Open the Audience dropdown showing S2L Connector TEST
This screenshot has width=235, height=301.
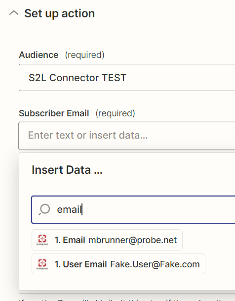point(127,78)
